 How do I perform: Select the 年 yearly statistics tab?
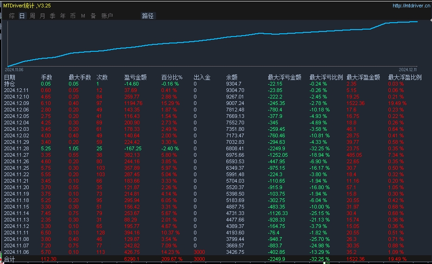click(63, 16)
